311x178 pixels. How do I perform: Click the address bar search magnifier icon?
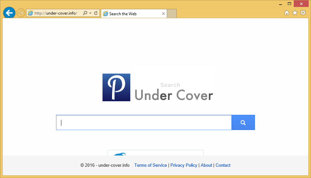pos(85,13)
